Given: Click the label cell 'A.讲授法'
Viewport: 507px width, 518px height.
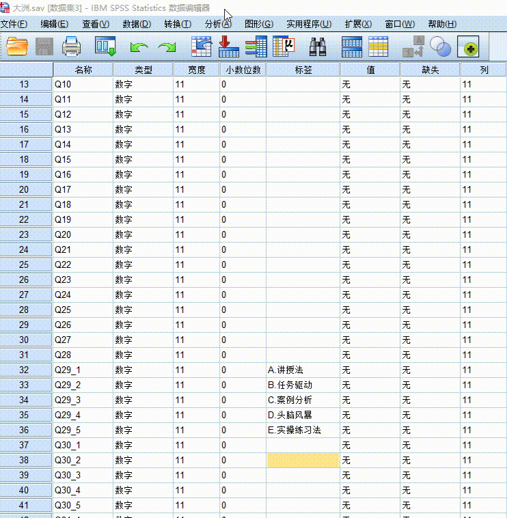Looking at the screenshot, I should pos(303,370).
